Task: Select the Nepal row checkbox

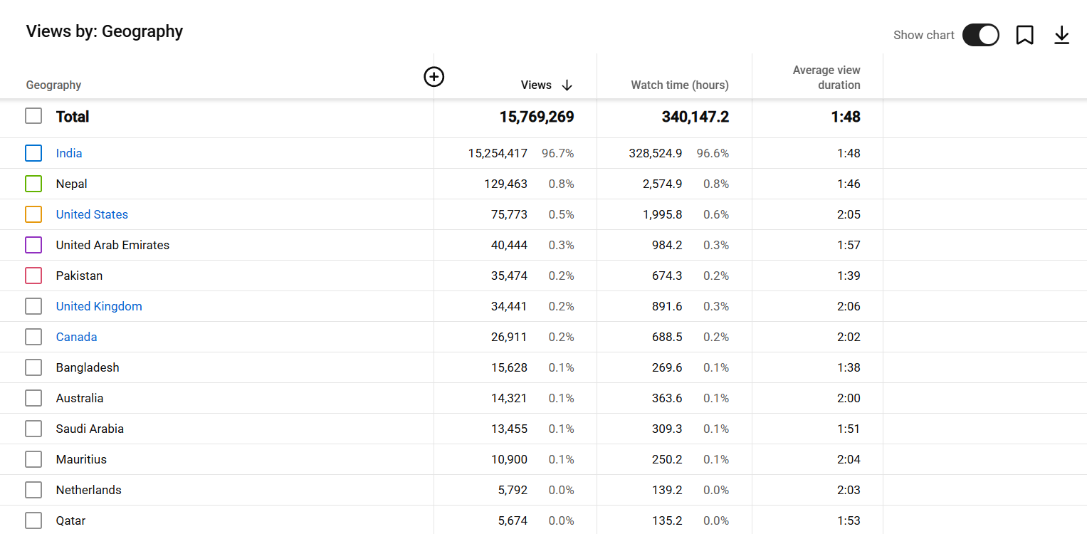Action: (33, 184)
